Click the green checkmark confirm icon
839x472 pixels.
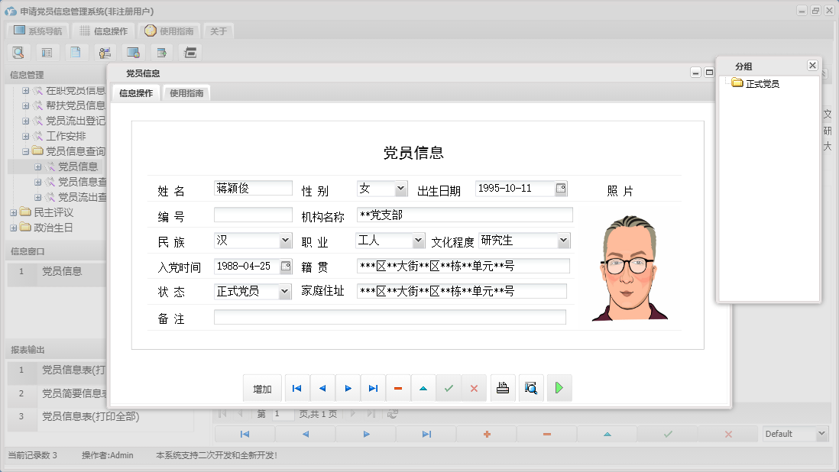click(x=449, y=388)
